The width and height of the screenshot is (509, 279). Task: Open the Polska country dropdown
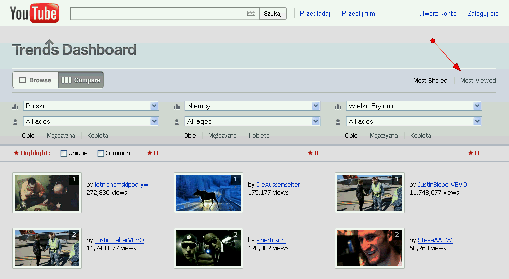click(91, 106)
